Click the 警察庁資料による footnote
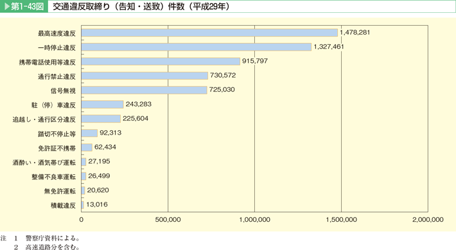Screen dimensions: 456x250 click(x=53, y=238)
